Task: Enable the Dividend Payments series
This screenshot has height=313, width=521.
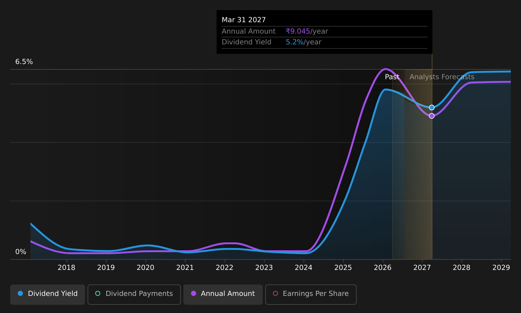Action: [x=134, y=294]
